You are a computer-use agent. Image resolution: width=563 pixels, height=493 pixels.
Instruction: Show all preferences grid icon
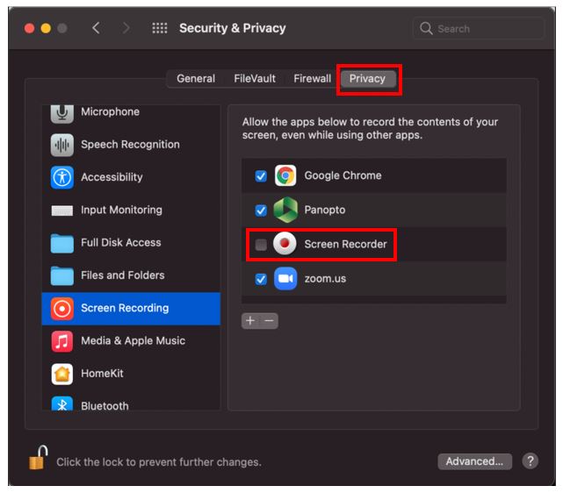(x=160, y=28)
